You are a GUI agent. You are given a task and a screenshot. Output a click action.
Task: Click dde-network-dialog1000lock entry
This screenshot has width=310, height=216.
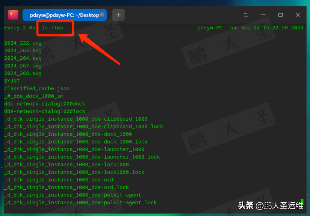point(45,111)
